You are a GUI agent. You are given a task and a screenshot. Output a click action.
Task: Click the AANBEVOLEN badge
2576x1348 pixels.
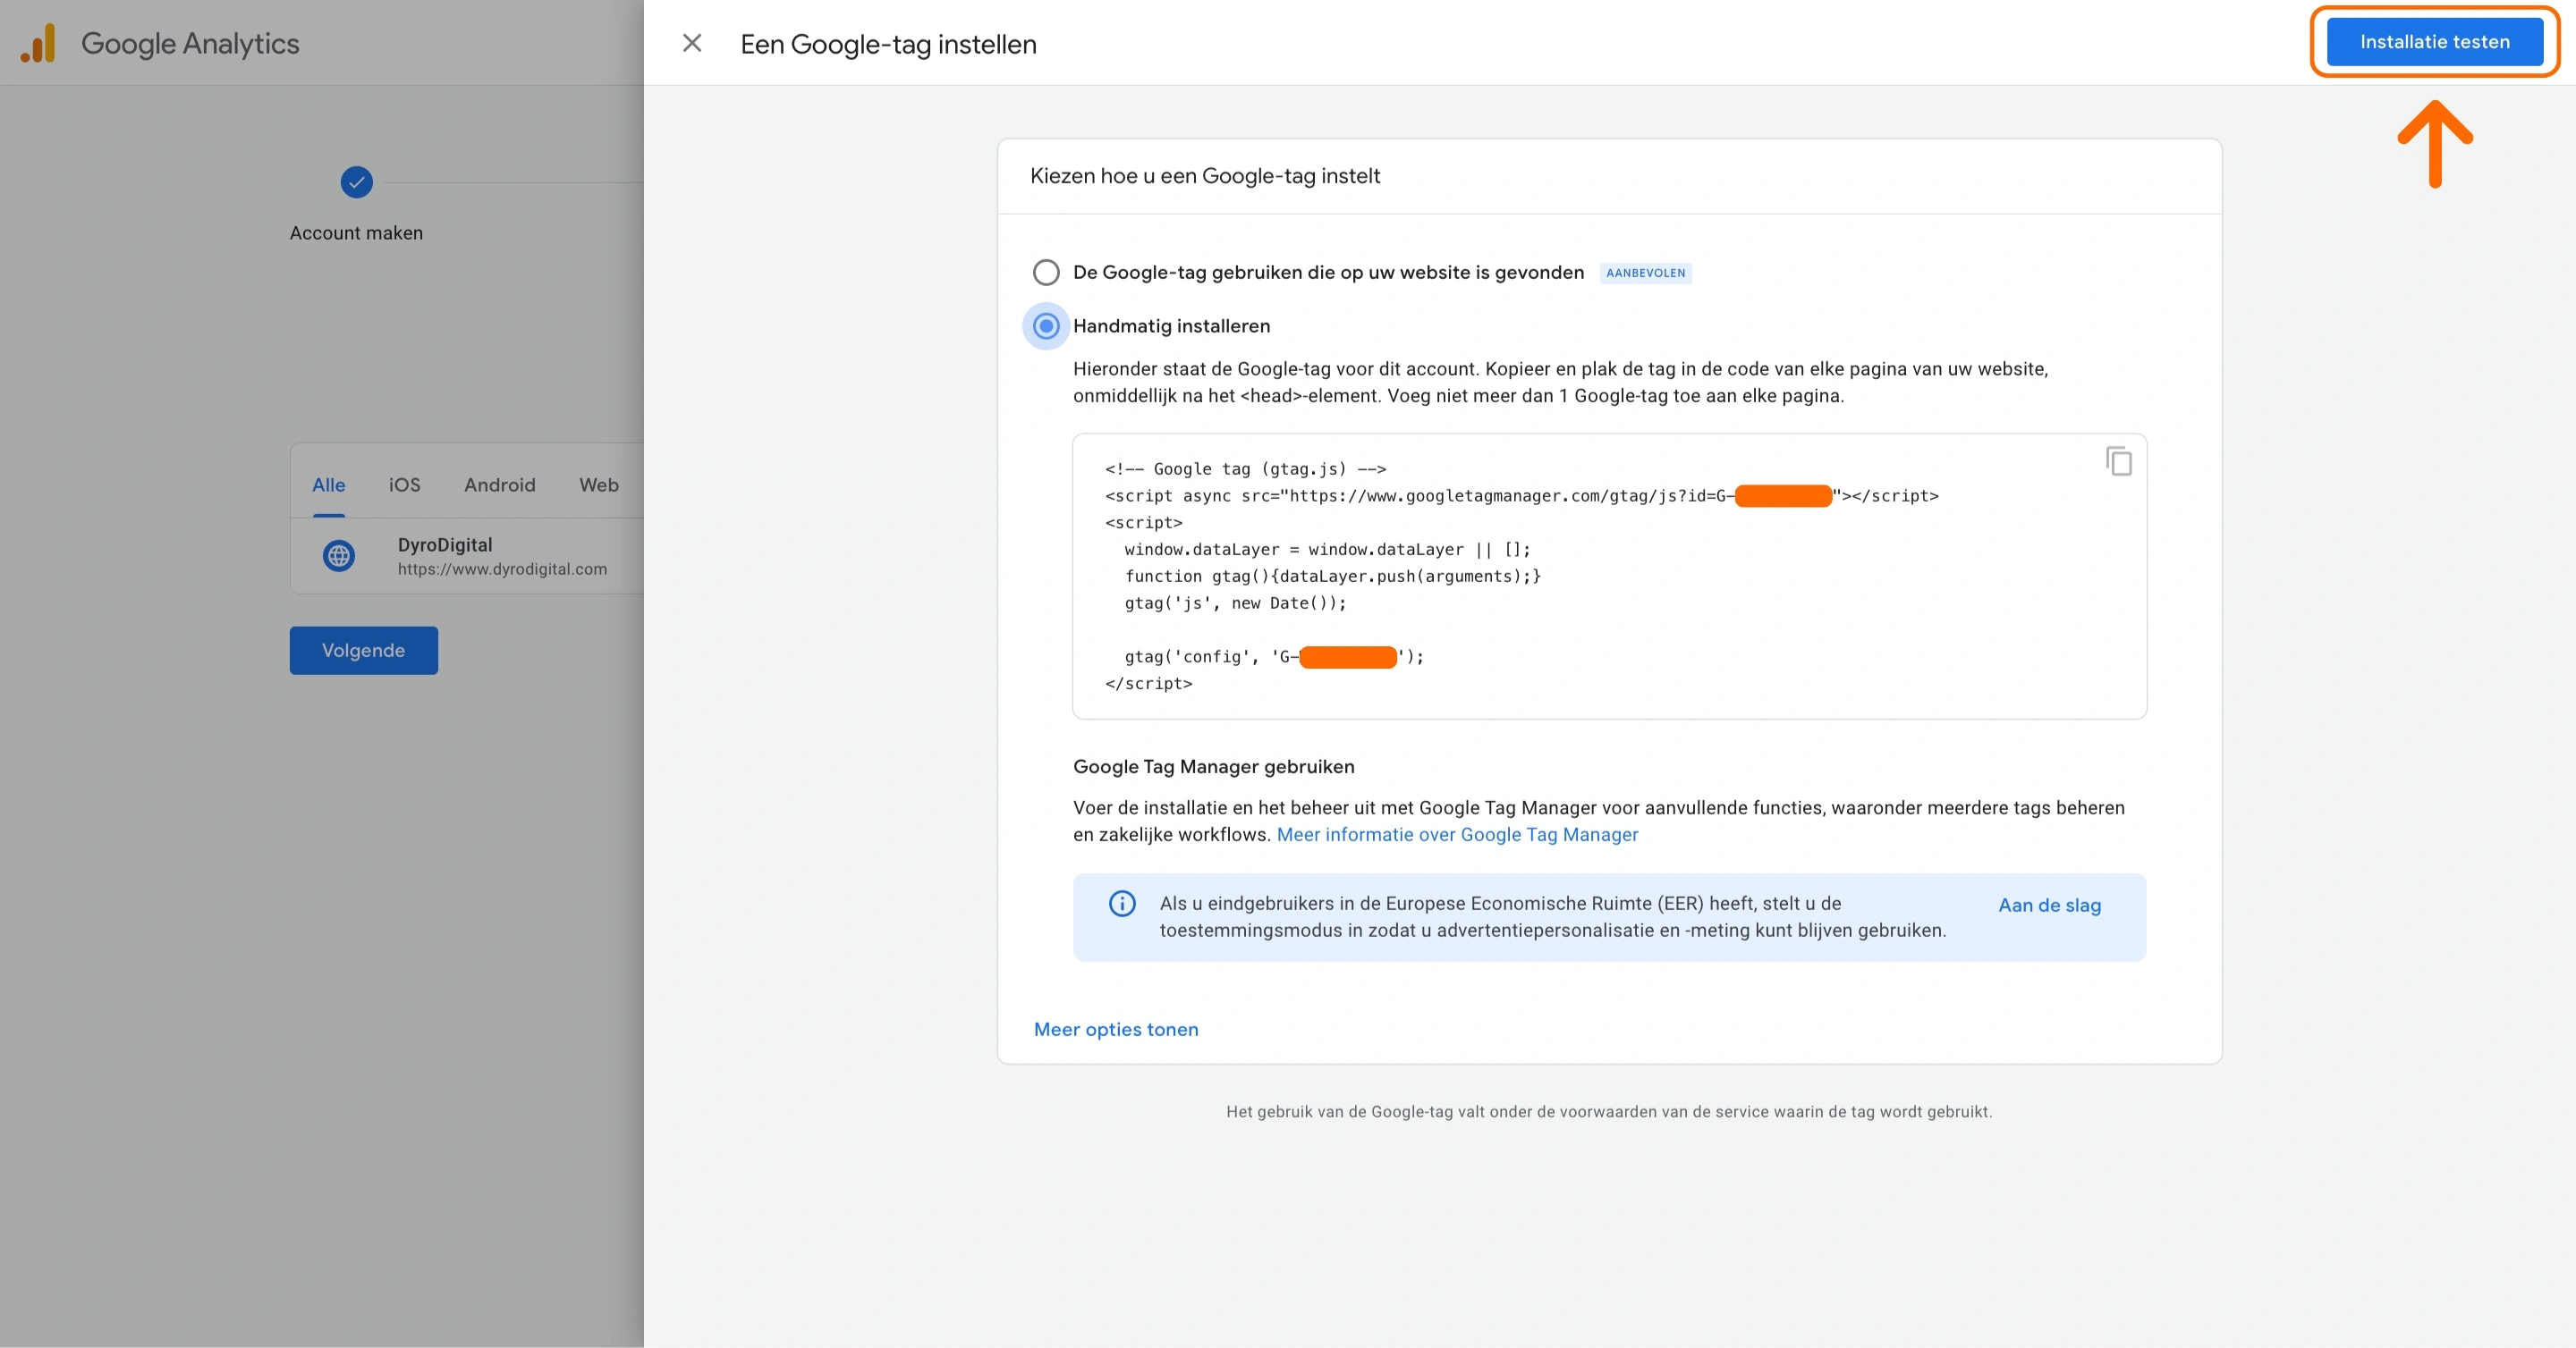(x=1645, y=273)
